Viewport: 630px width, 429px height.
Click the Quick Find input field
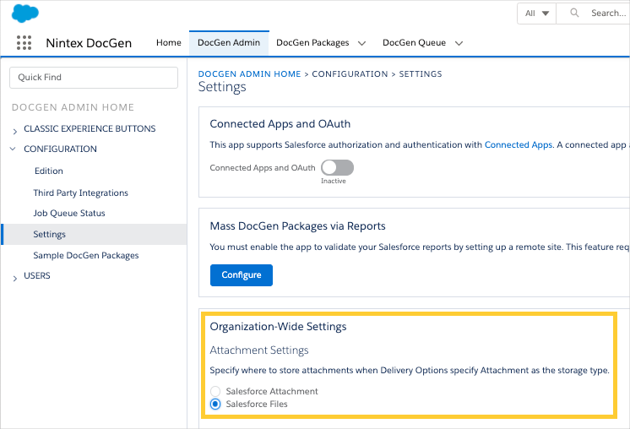93,77
